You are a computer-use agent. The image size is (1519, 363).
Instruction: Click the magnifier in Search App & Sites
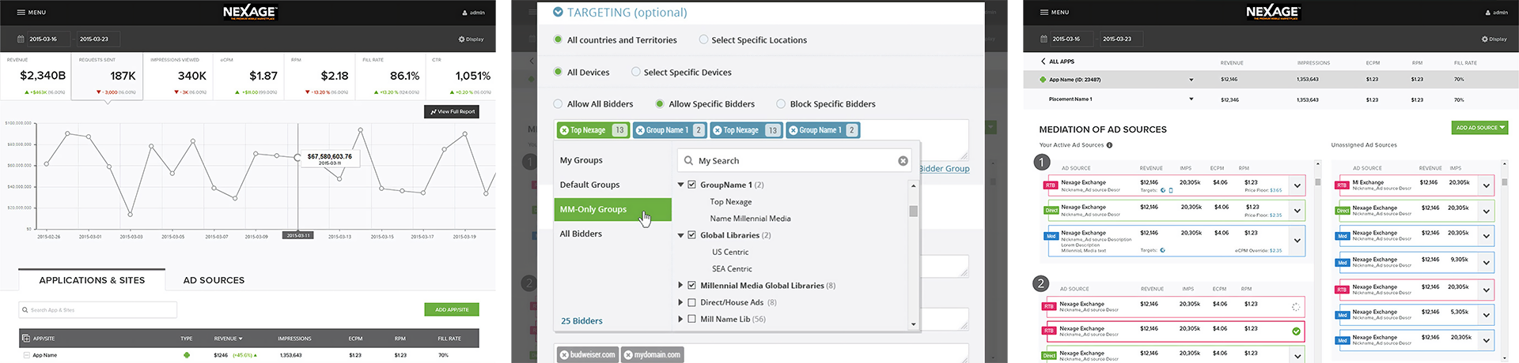click(x=25, y=310)
